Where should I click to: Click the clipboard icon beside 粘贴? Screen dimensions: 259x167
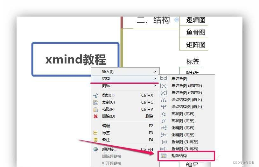click(95, 109)
